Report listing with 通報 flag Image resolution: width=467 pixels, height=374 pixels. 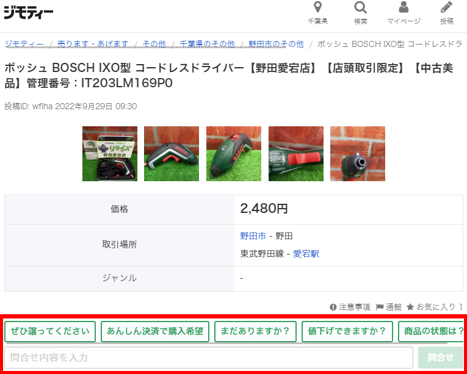388,307
